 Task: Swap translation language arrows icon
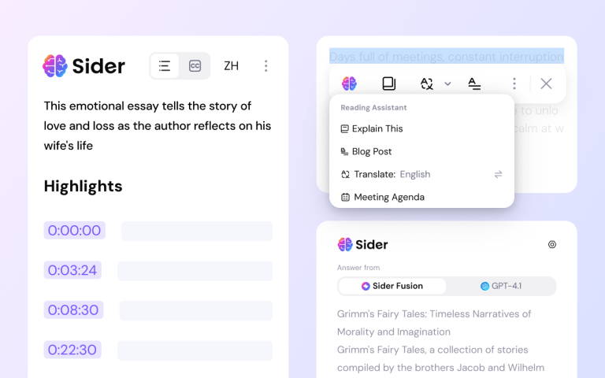tap(498, 175)
